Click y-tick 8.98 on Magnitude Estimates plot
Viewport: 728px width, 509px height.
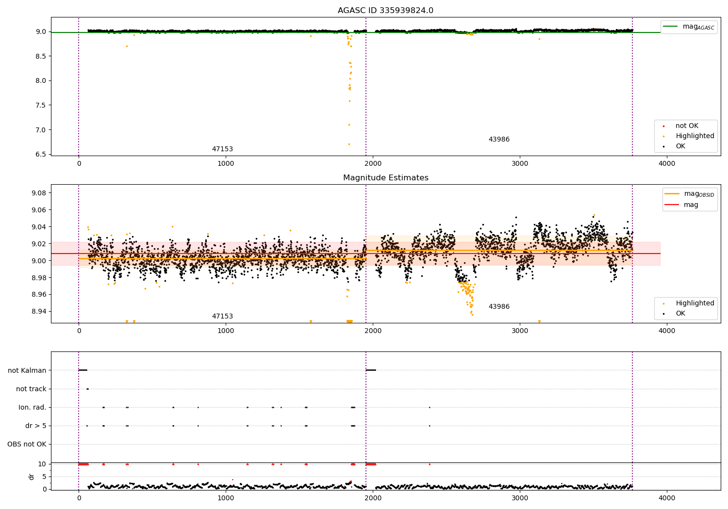[39, 278]
